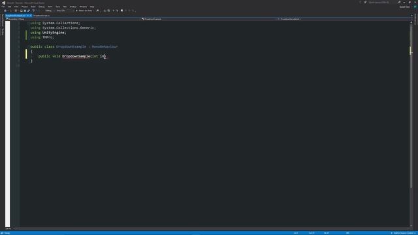
Task: Open the Build menu
Action: 33,7
